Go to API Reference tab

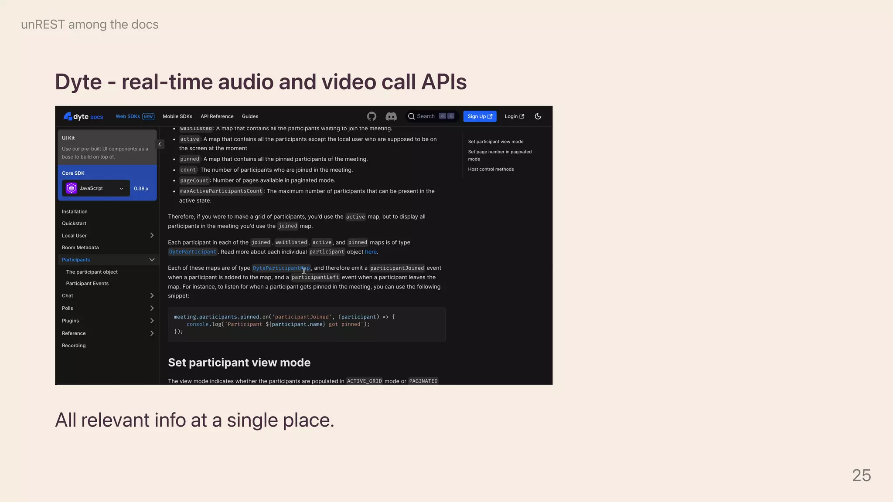(x=217, y=116)
